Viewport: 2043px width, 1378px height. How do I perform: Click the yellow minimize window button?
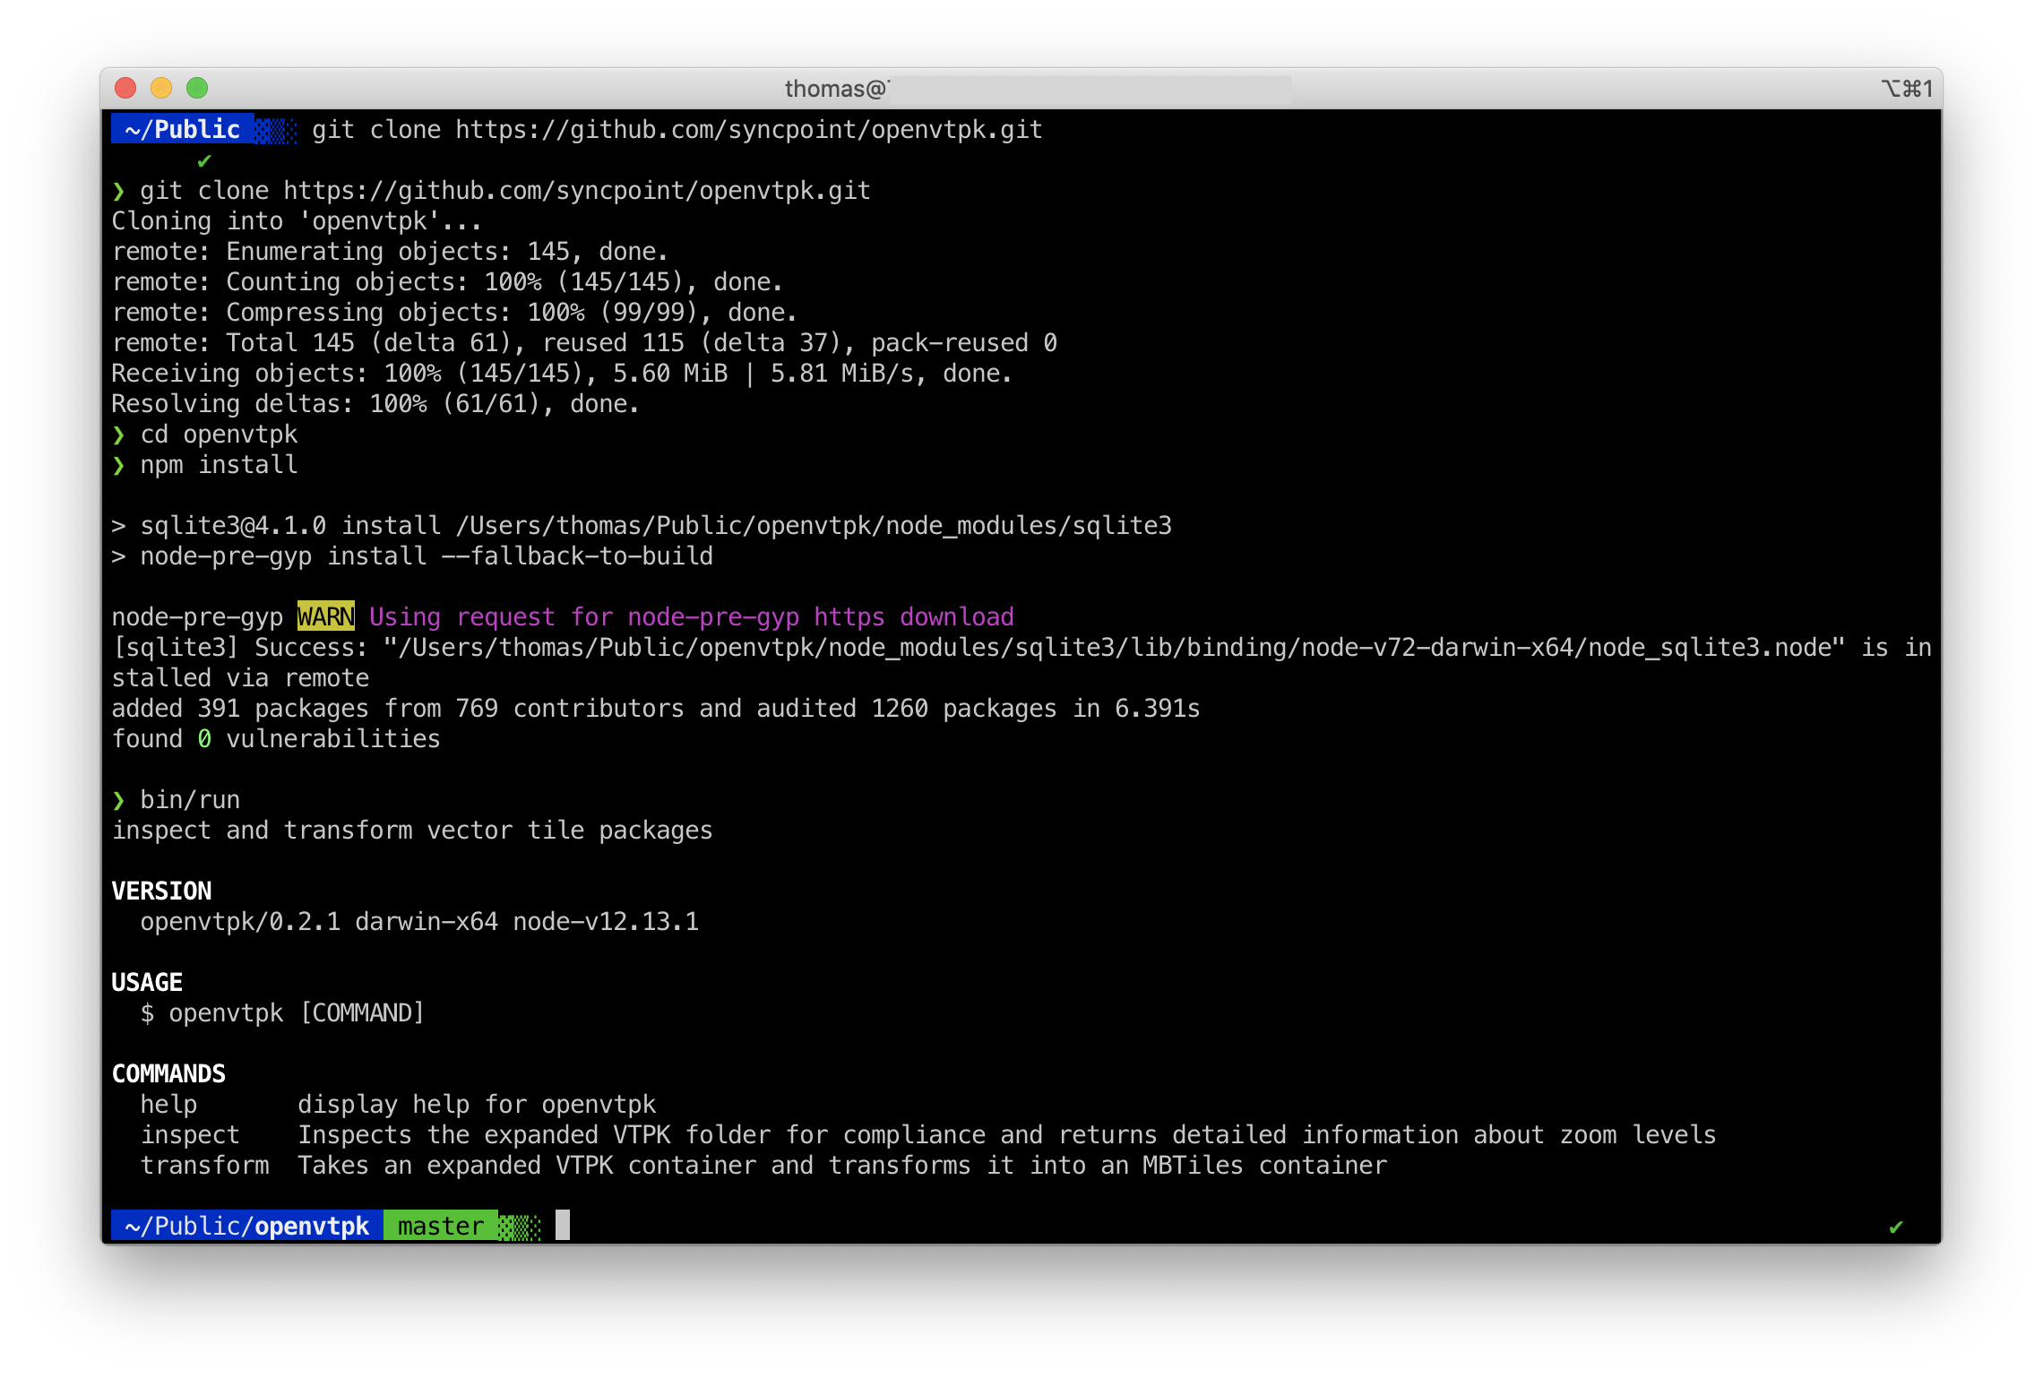tap(161, 88)
